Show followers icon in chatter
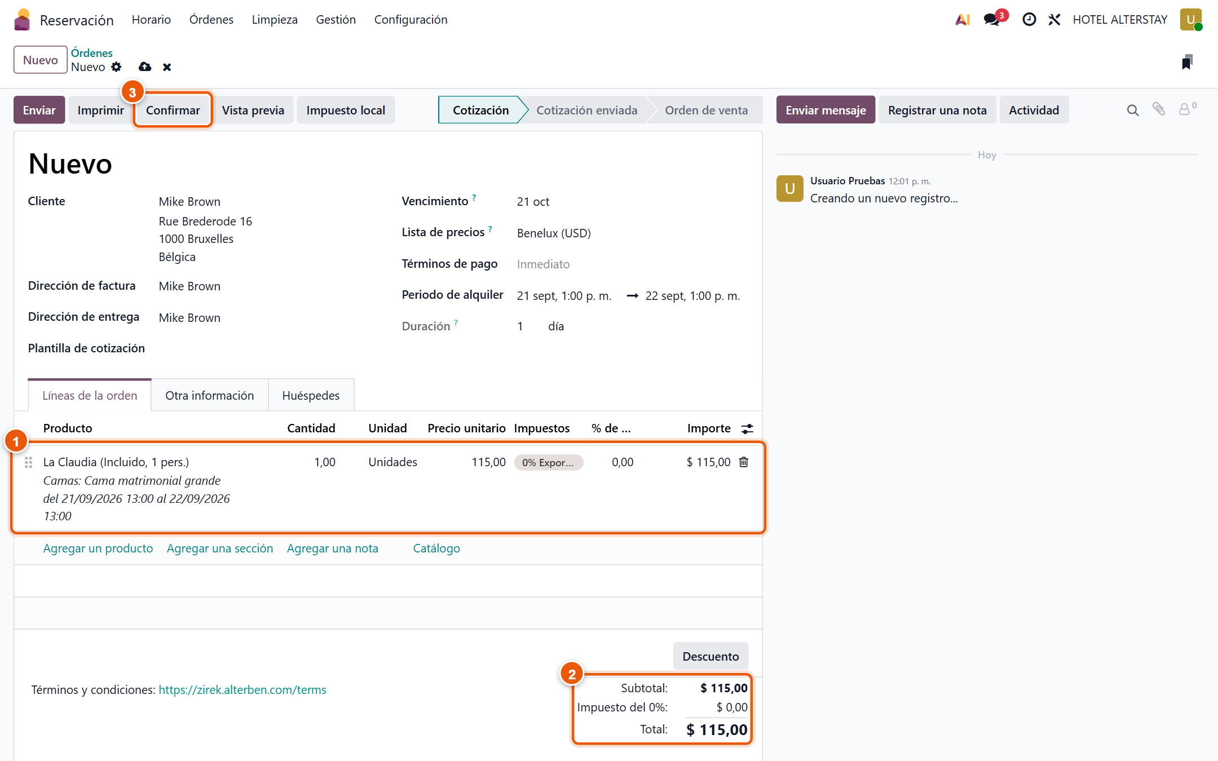The width and height of the screenshot is (1218, 761). pyautogui.click(x=1187, y=108)
